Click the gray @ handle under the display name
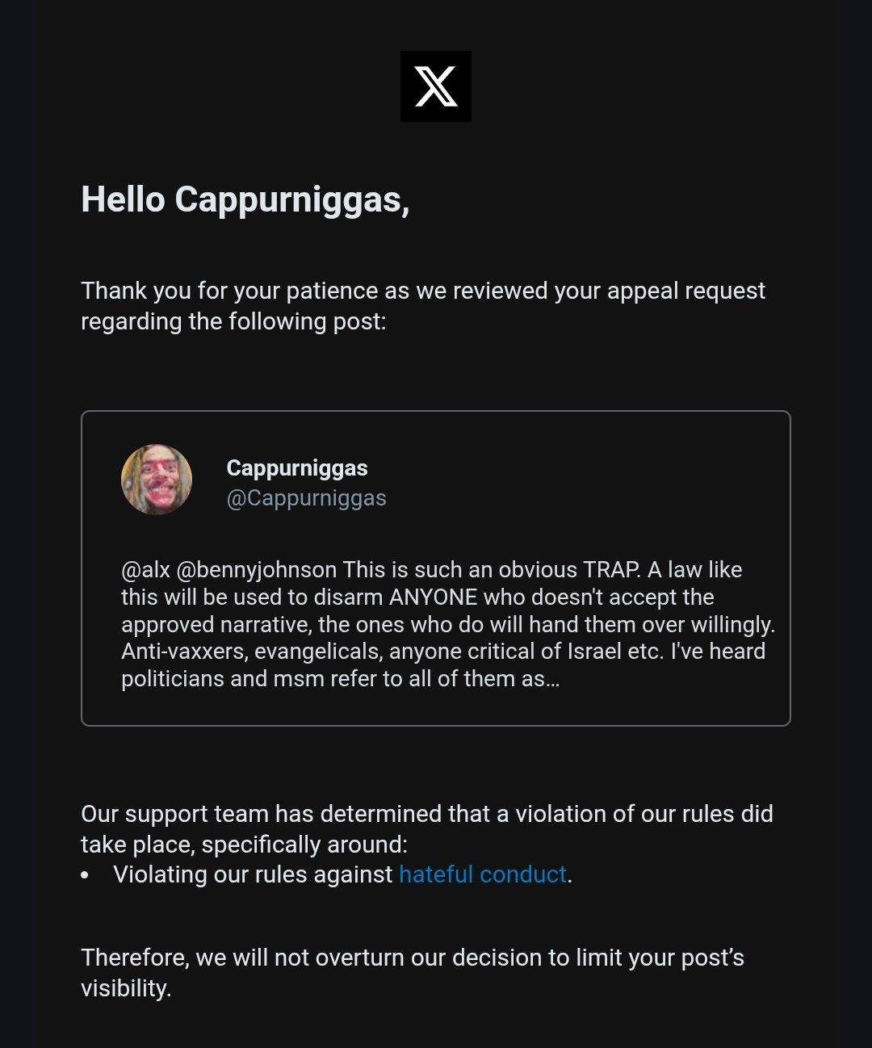The width and height of the screenshot is (872, 1048). point(306,498)
